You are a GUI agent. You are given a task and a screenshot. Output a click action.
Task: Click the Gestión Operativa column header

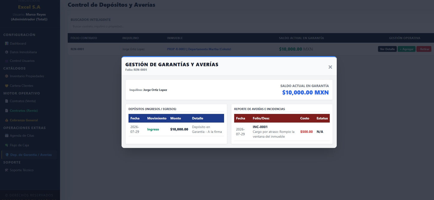click(405, 38)
